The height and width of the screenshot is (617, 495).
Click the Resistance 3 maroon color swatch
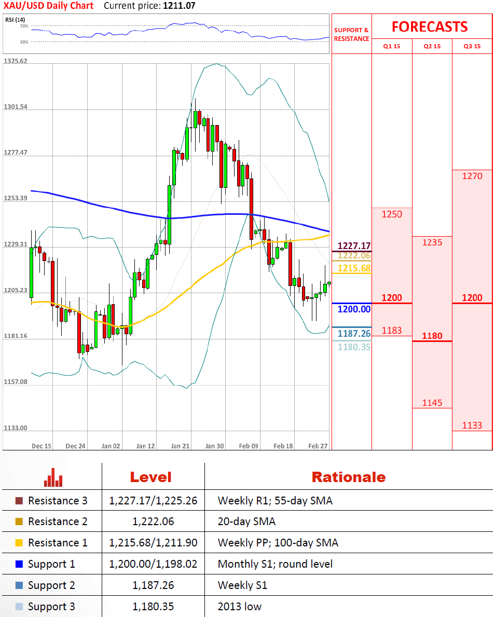coord(19,501)
